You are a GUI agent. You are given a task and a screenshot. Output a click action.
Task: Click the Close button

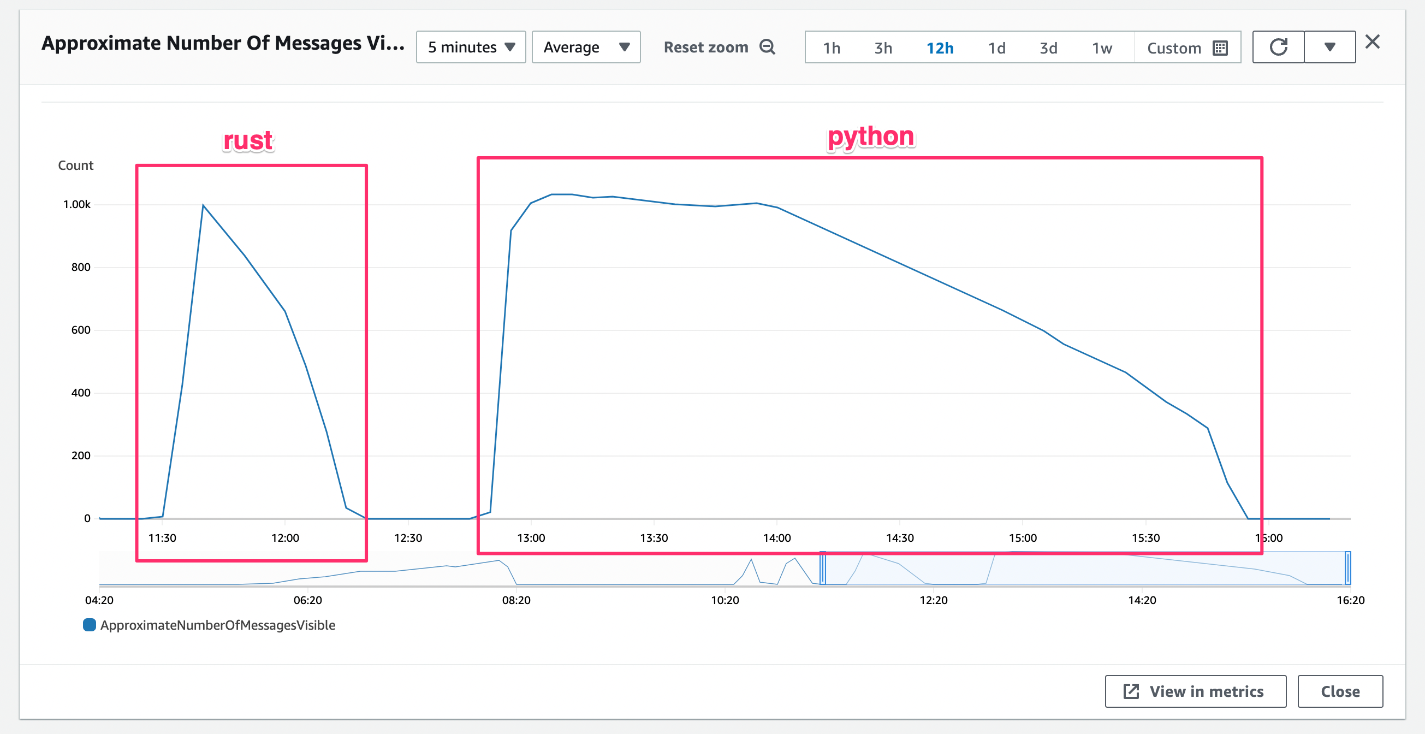[1340, 691]
